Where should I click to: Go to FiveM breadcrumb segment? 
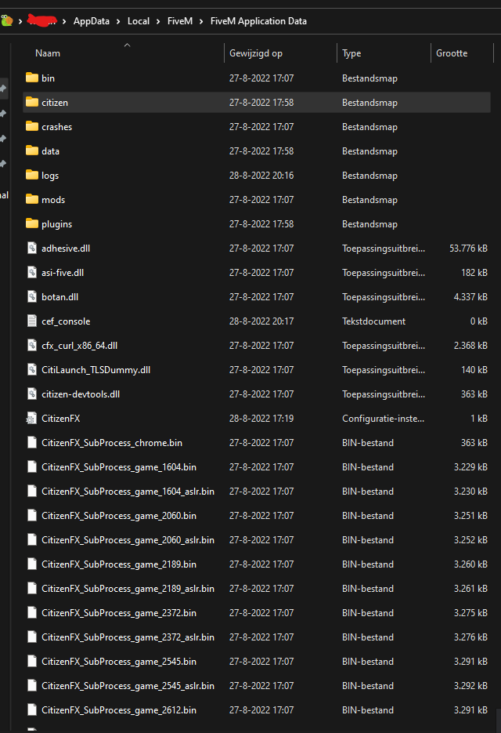[180, 21]
